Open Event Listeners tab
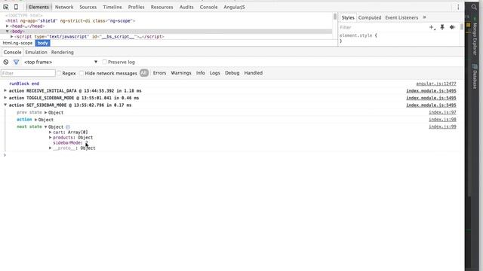Screen dimensions: 483x271 (x=401, y=17)
